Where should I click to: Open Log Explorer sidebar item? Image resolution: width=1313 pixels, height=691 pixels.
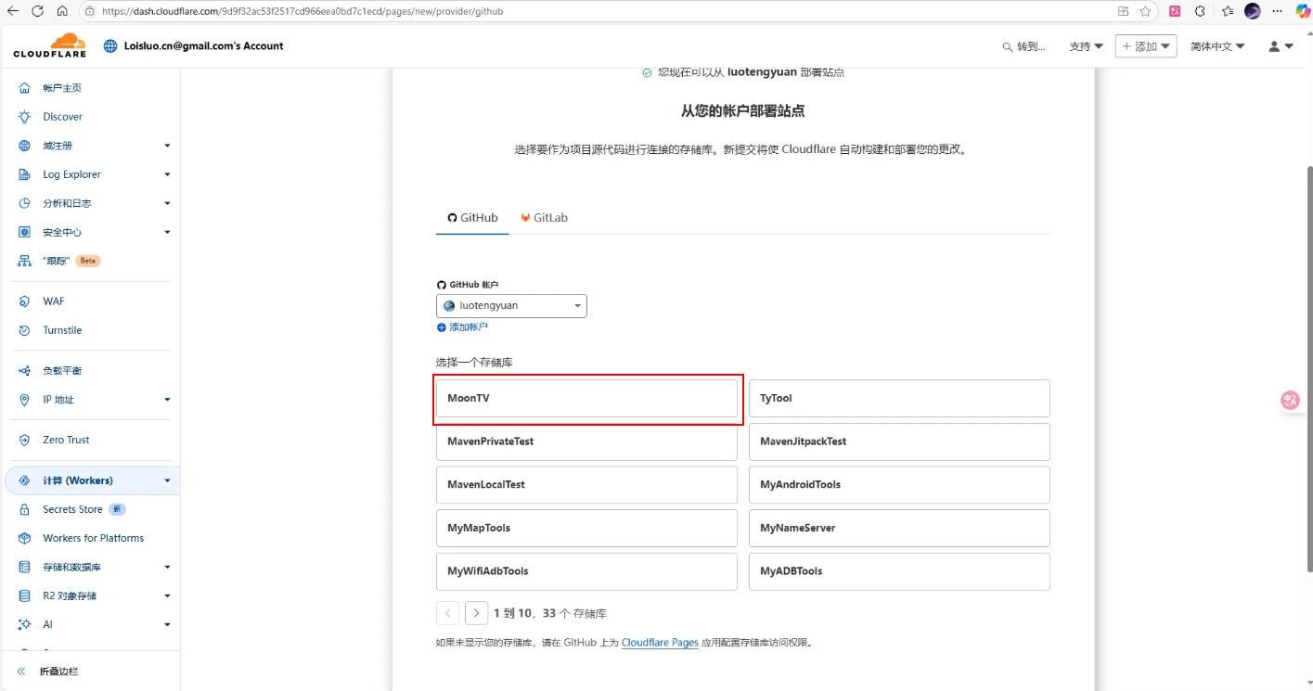(90, 174)
